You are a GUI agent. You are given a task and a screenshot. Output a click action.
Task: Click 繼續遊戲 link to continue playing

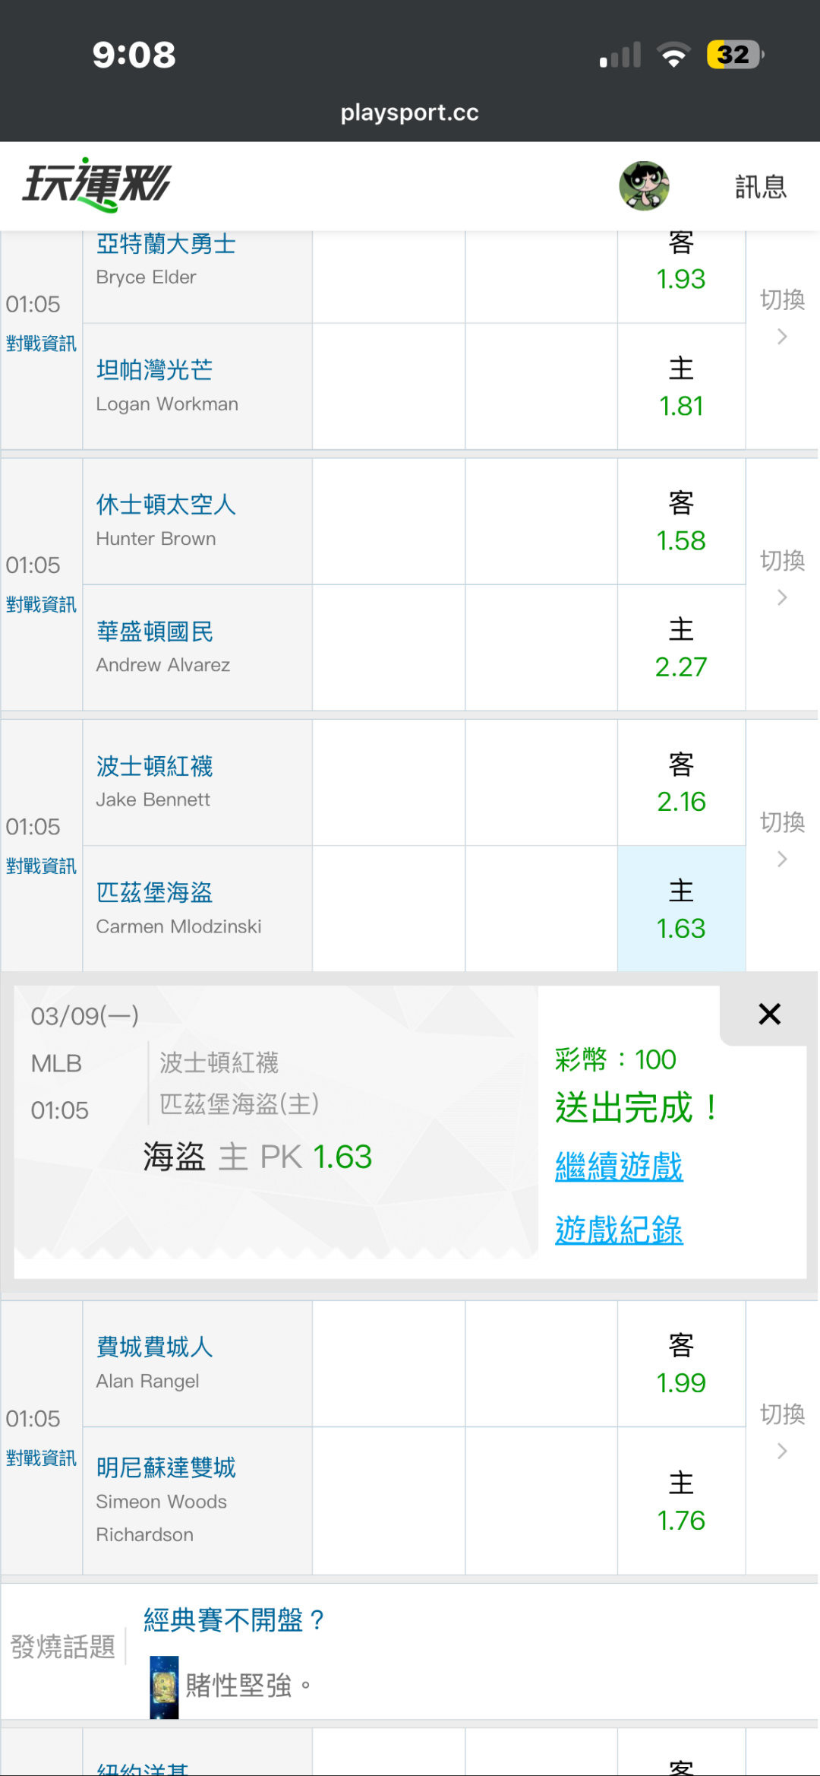pyautogui.click(x=619, y=1167)
